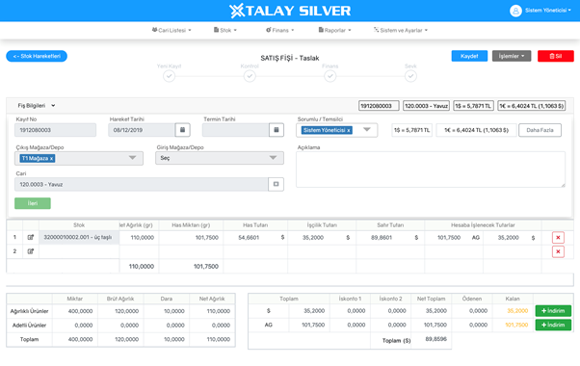
Task: Click Has Tutarı value 54,6601
Action: point(249,238)
